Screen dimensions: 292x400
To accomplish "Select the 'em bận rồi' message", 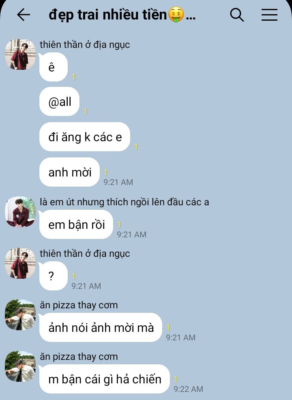I will 76,224.
